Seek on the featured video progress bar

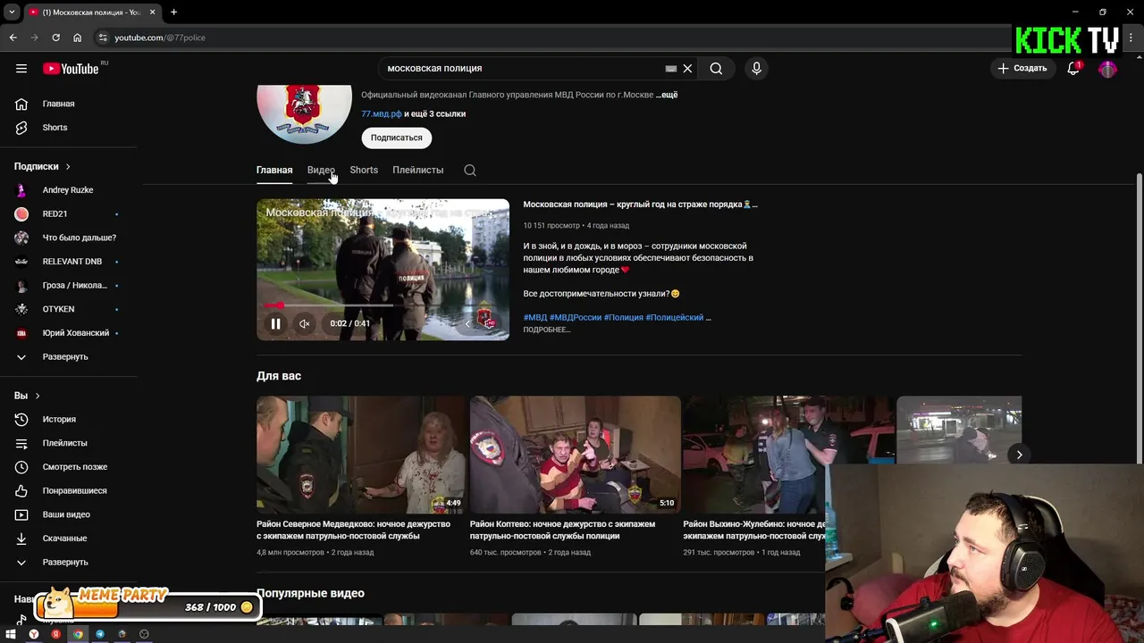[x=383, y=305]
